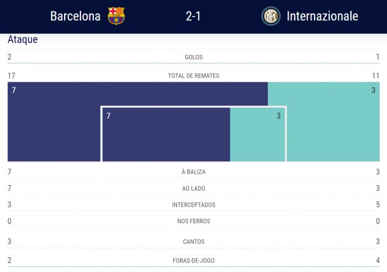Select the FORAS-DE-JOGO stat row
This screenshot has width=387, height=272.
coord(193,261)
